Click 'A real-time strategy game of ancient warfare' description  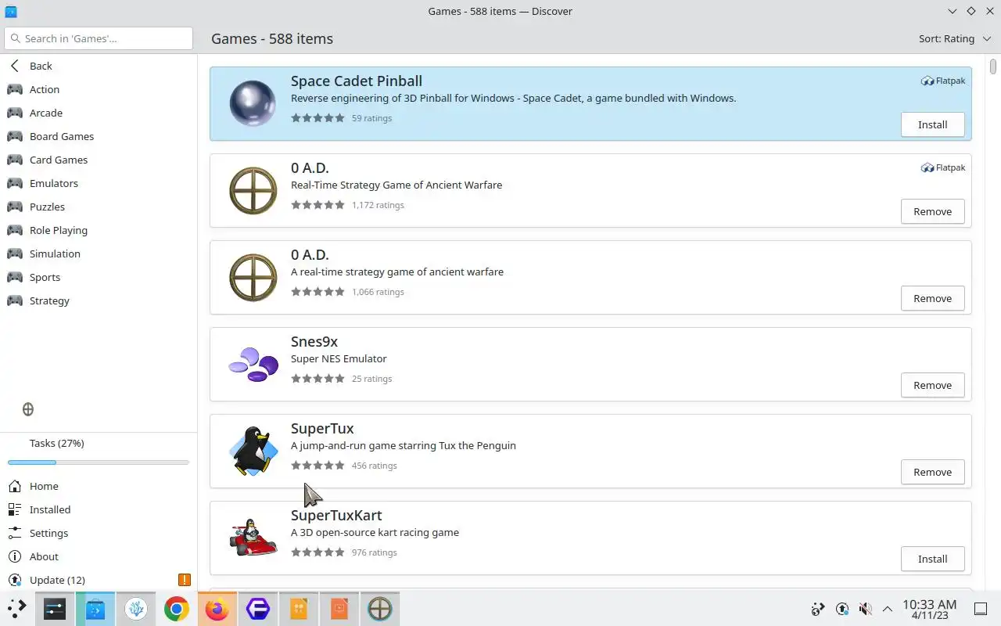(397, 272)
